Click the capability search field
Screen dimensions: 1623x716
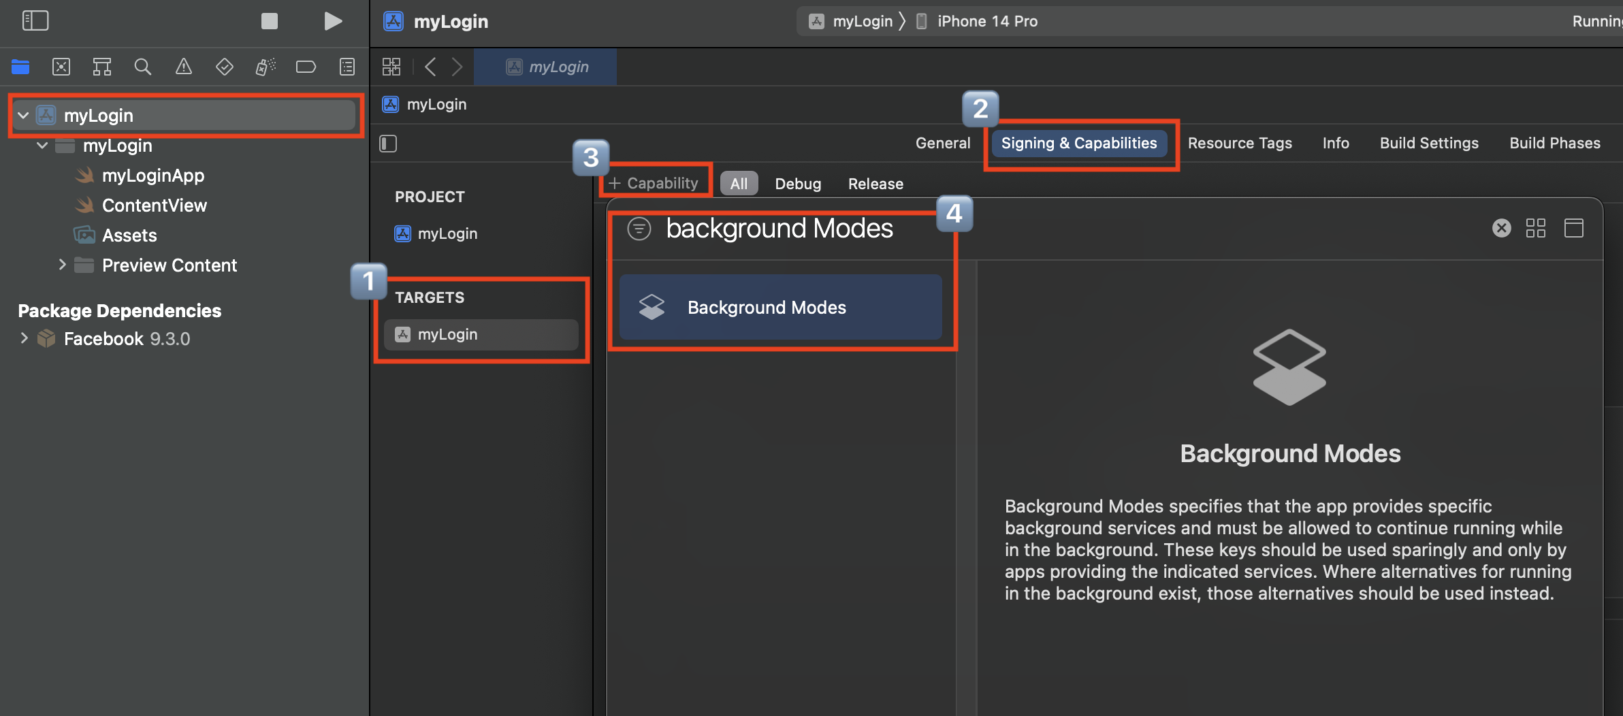click(779, 228)
